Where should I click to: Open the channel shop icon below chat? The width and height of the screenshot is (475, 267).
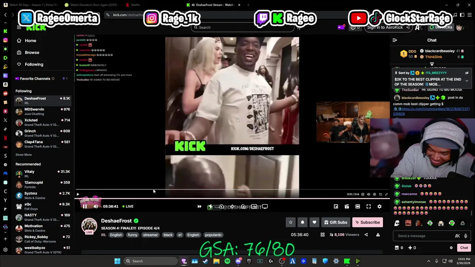click(x=397, y=248)
